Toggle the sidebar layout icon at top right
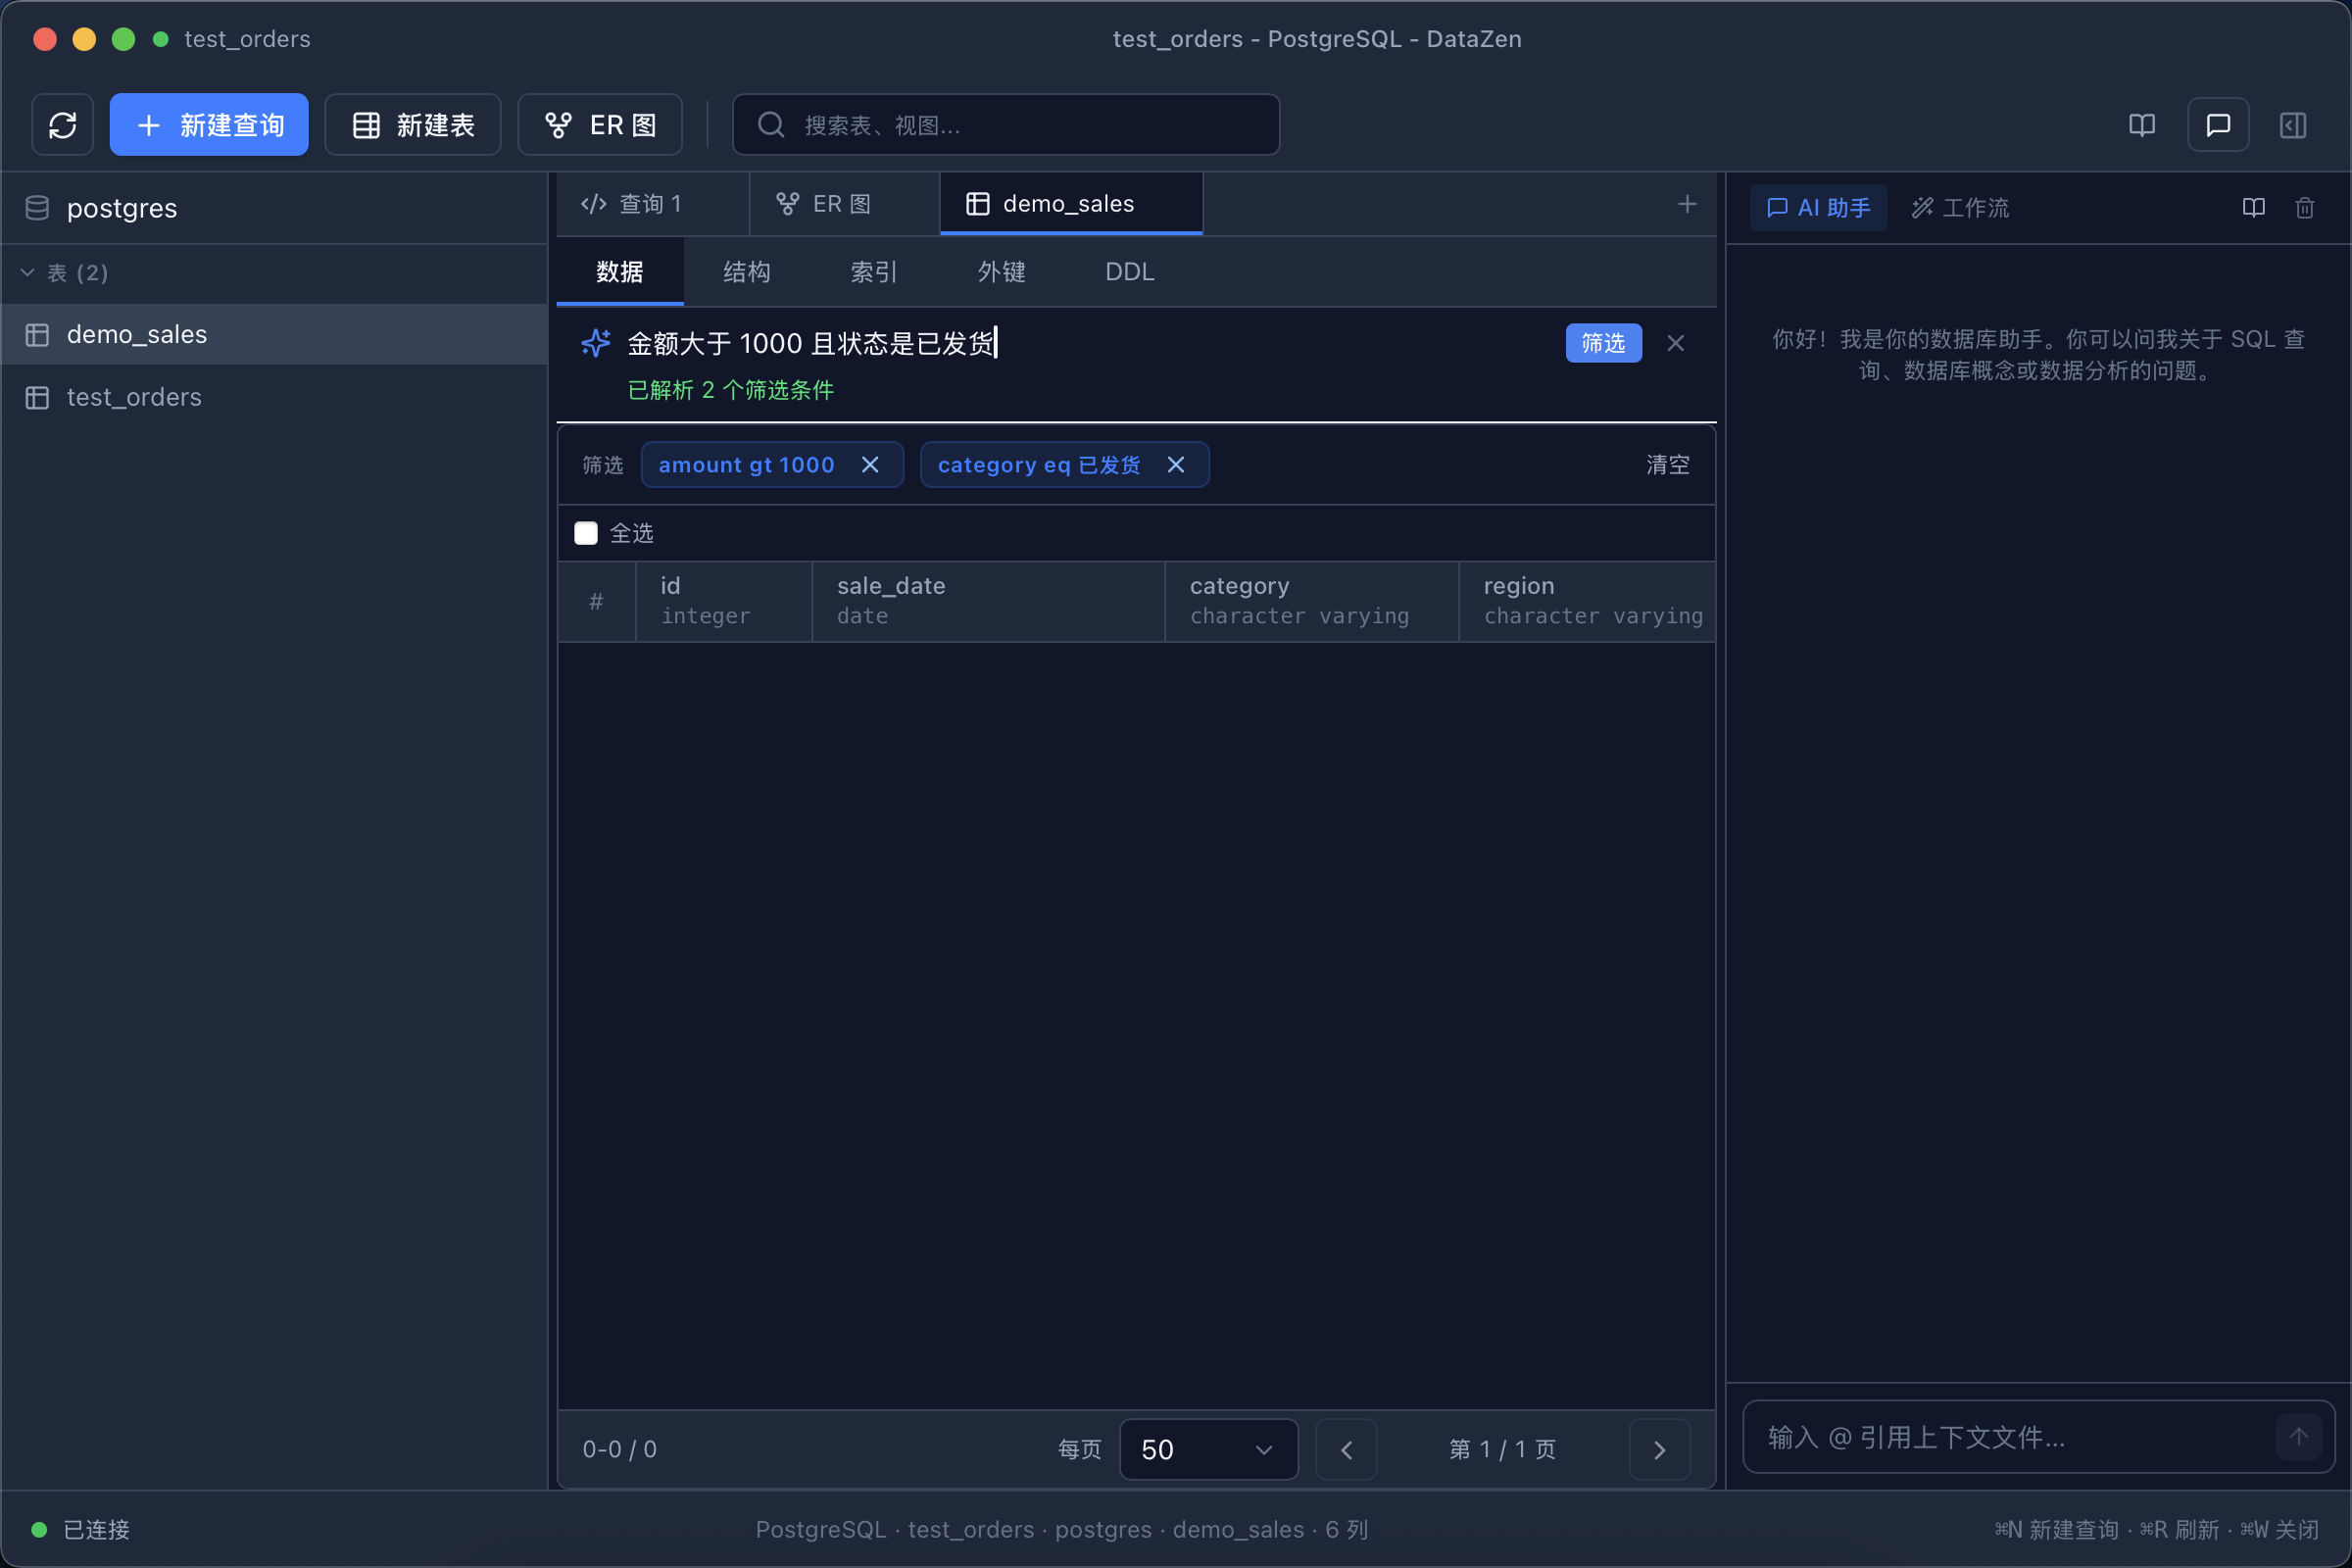 coord(2293,125)
